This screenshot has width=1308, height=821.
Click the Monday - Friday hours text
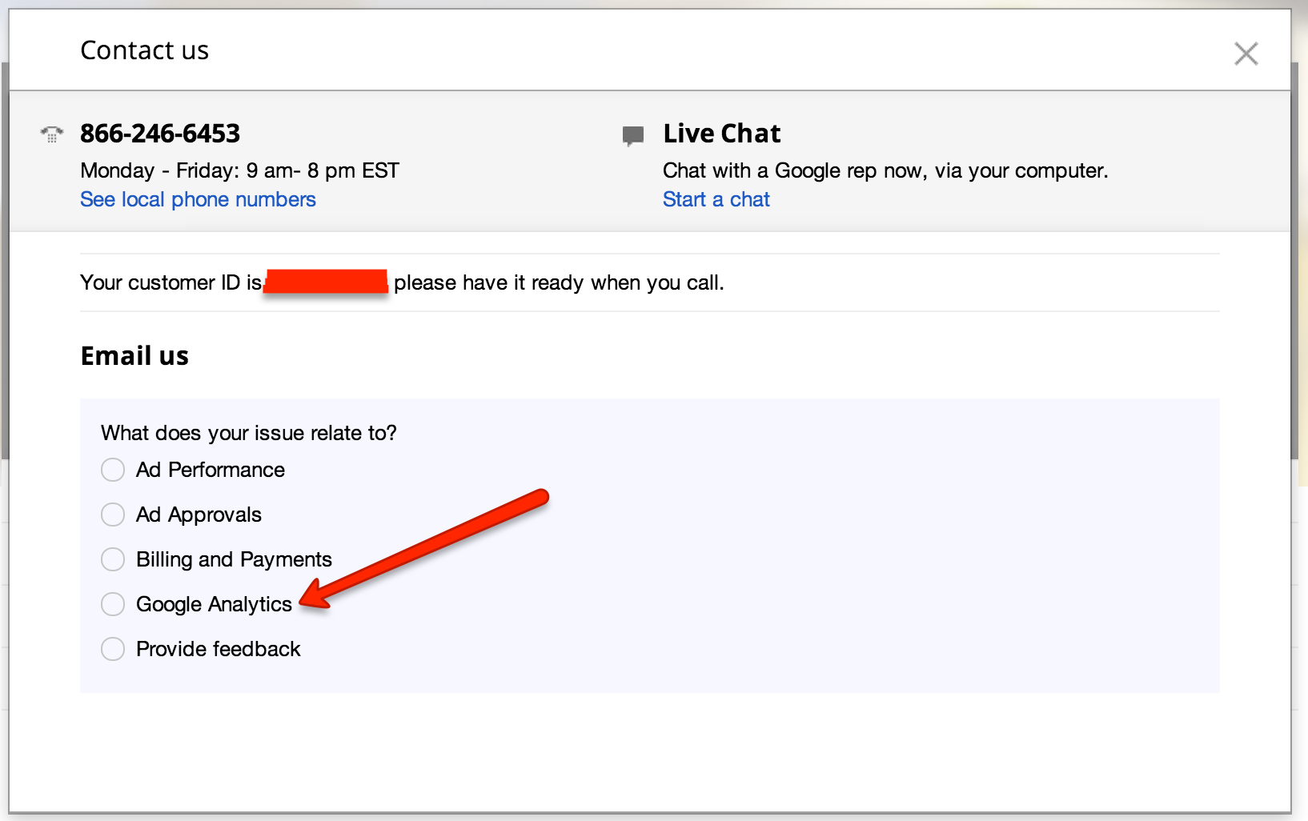click(x=239, y=170)
